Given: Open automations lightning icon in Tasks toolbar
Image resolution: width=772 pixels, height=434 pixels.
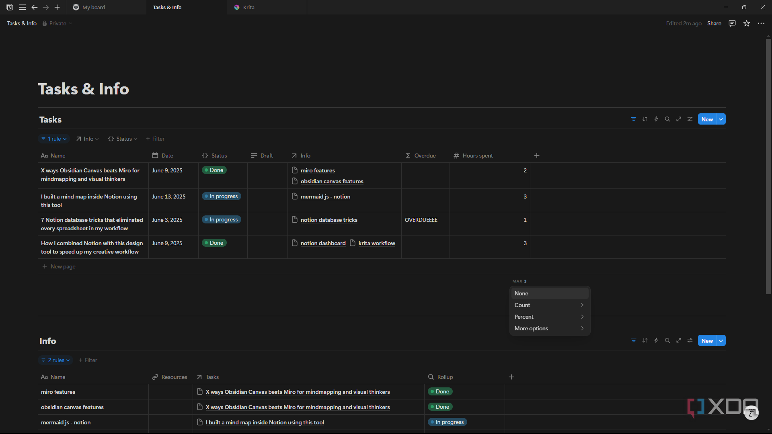Looking at the screenshot, I should point(656,119).
